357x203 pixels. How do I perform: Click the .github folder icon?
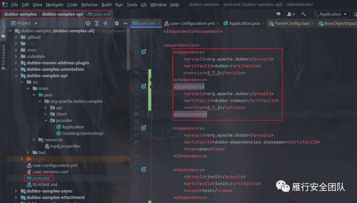click(23, 37)
